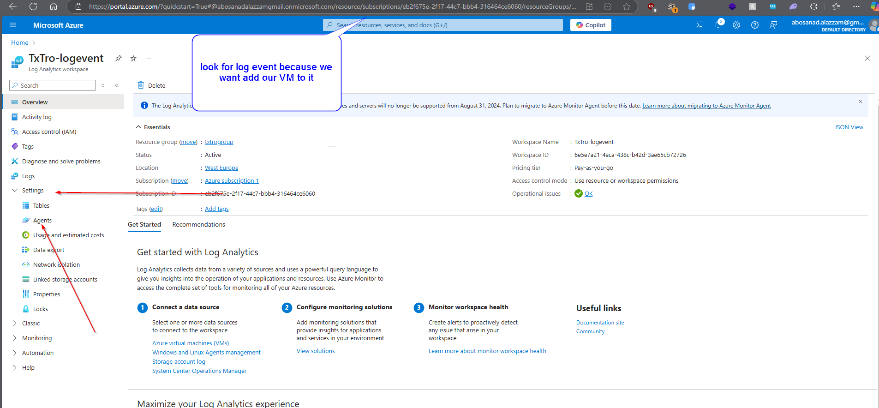
Task: Collapse the Settings section in sidebar
Action: tap(15, 190)
